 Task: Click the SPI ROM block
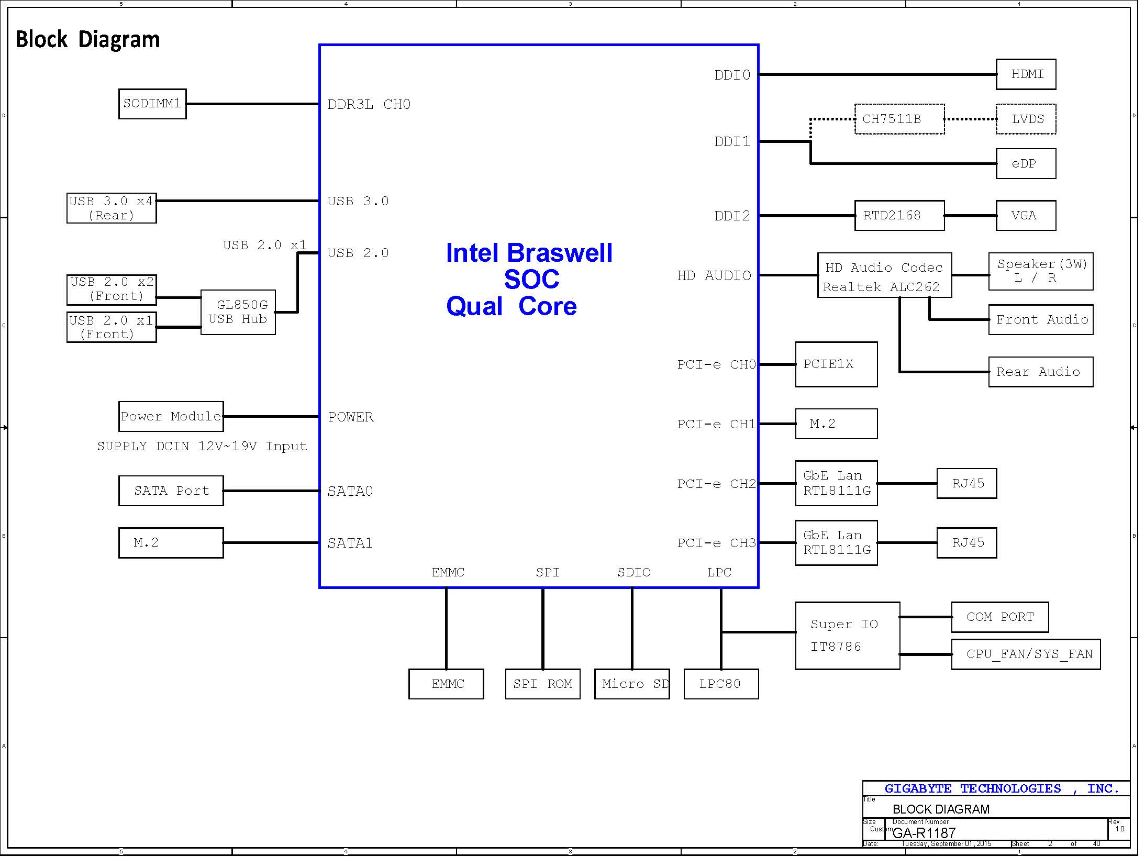click(542, 684)
